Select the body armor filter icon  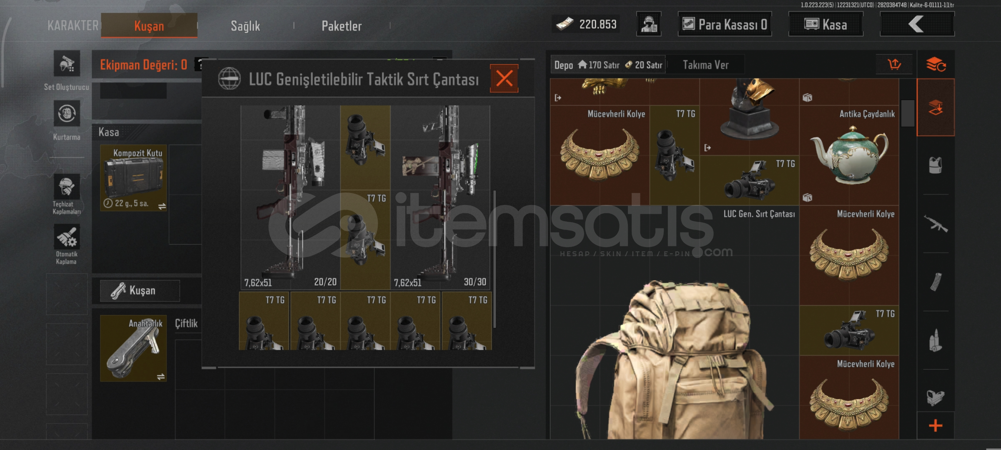coord(936,165)
